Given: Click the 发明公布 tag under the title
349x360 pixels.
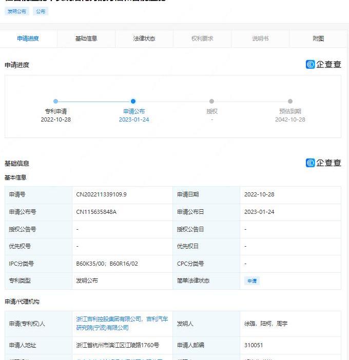Looking at the screenshot, I should [x=17, y=11].
